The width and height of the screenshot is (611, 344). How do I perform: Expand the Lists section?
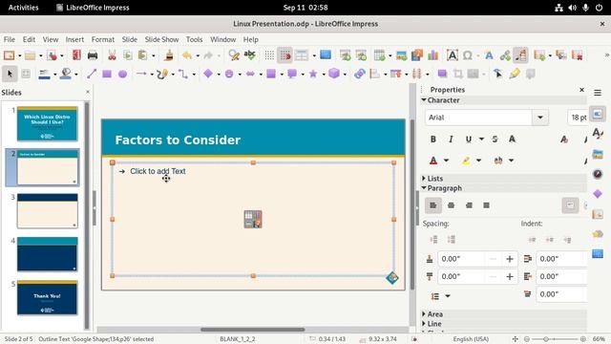click(424, 179)
